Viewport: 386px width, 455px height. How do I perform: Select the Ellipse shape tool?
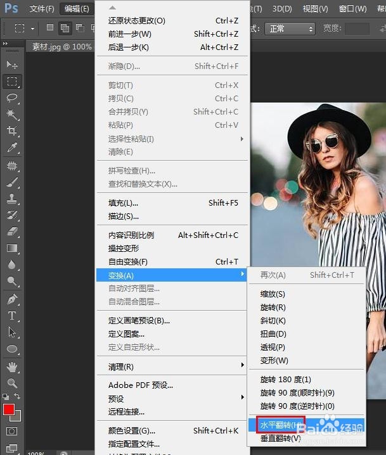12,349
